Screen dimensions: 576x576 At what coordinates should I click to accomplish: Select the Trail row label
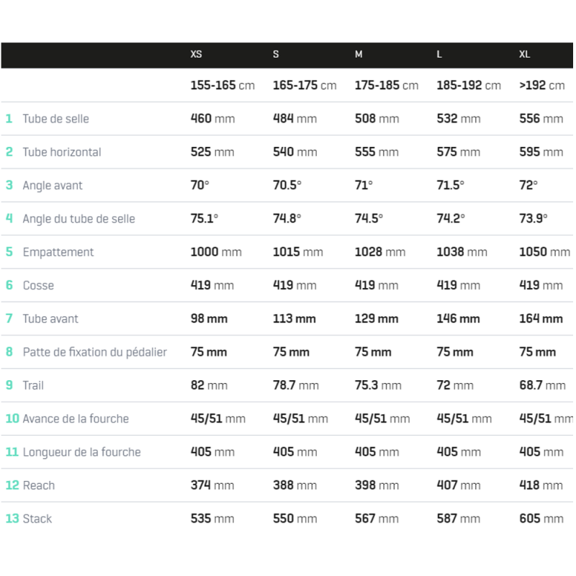(x=33, y=385)
